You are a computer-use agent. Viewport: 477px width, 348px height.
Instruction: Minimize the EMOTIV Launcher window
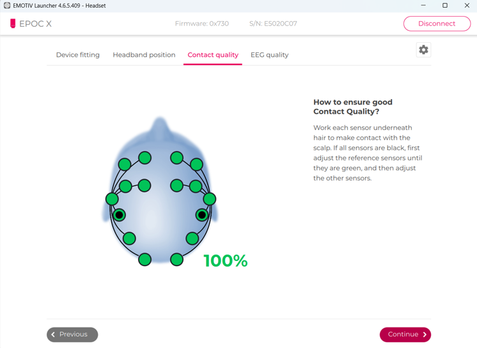[x=423, y=6]
